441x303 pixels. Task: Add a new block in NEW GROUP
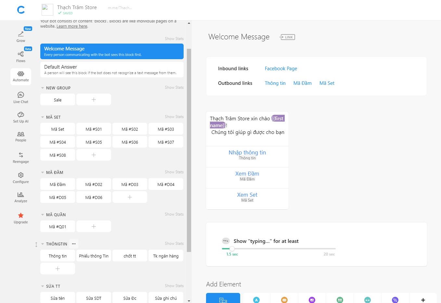(x=94, y=99)
